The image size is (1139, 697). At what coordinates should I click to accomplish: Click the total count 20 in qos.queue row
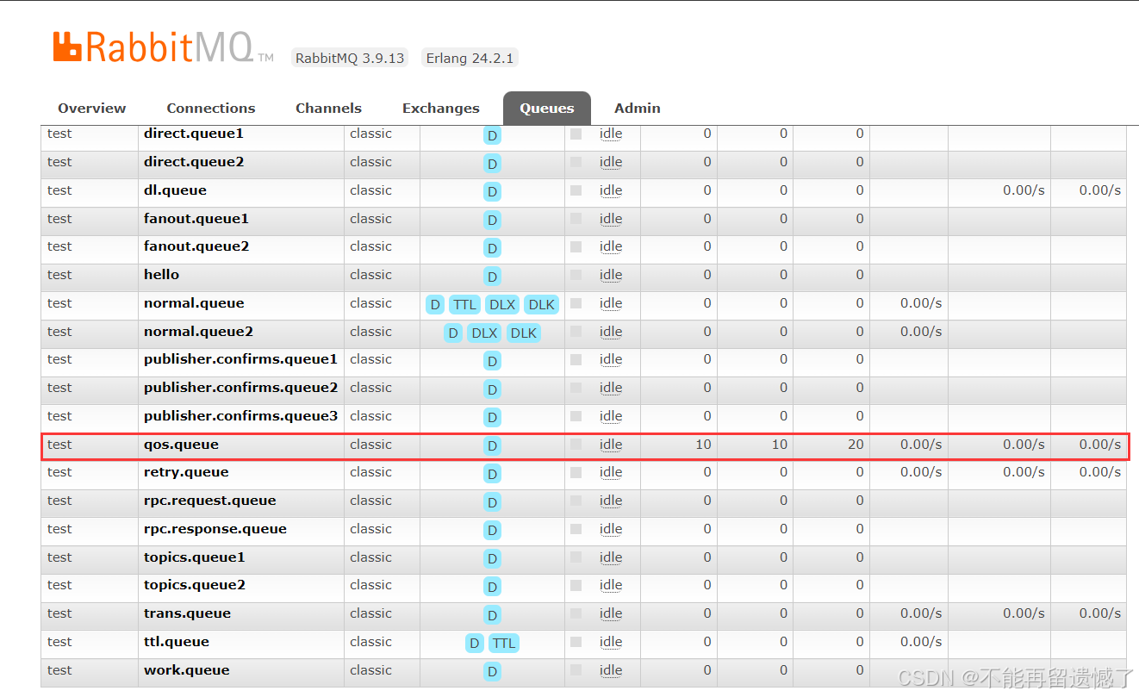pyautogui.click(x=855, y=445)
